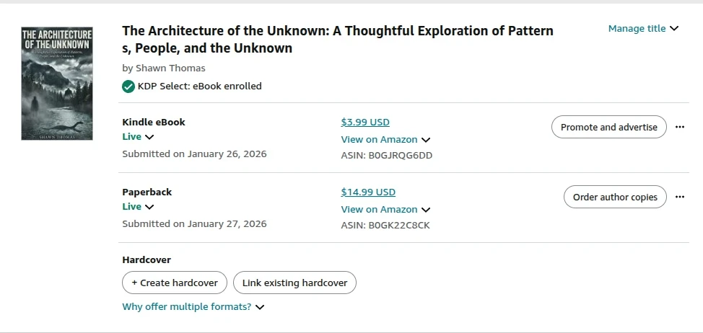Click the Paperback ASIN B0GK22C8CK text
Image resolution: width=703 pixels, height=333 pixels.
(x=385, y=226)
